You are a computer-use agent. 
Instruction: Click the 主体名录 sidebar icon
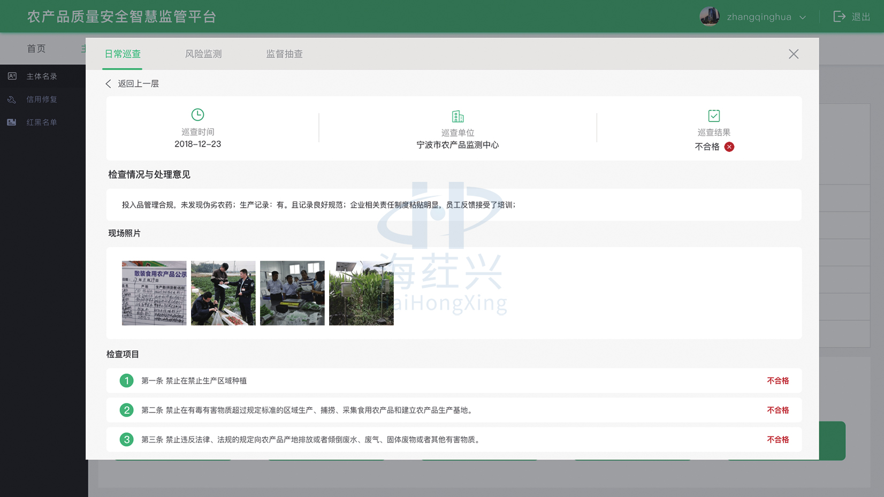click(x=12, y=77)
